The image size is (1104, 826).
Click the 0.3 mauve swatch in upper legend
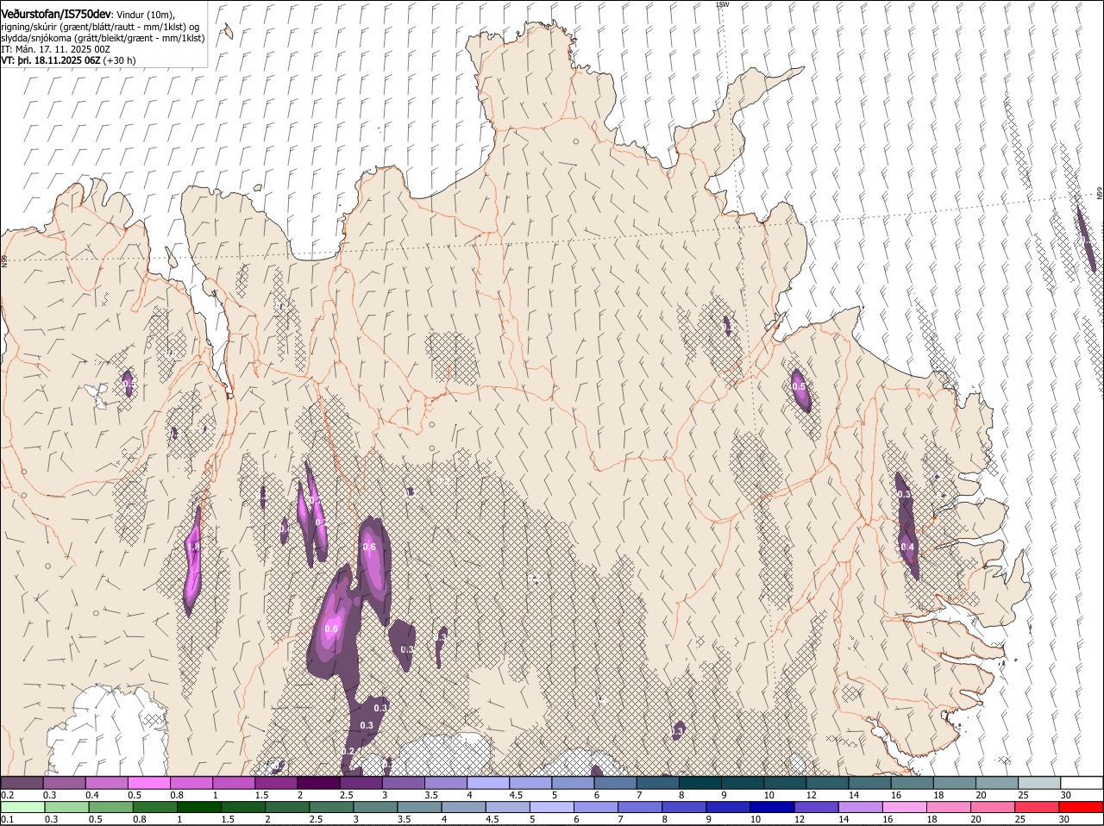click(x=64, y=783)
